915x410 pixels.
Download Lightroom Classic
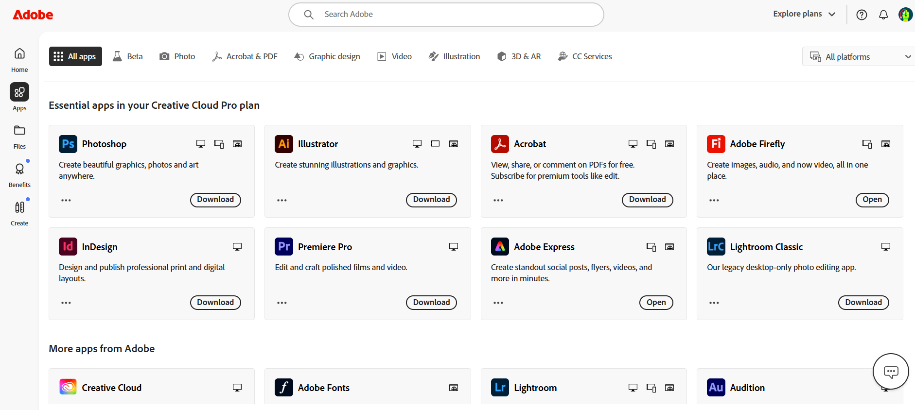pos(863,302)
